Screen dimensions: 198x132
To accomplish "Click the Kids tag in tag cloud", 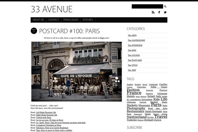I will click(x=156, y=99).
